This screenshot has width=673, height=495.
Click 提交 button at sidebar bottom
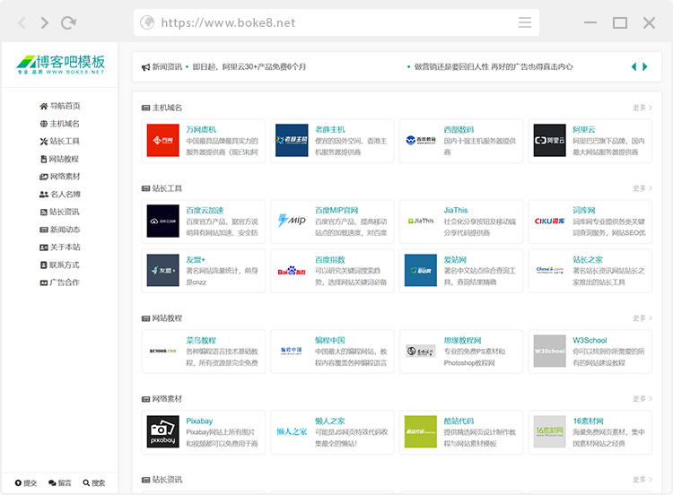point(26,483)
